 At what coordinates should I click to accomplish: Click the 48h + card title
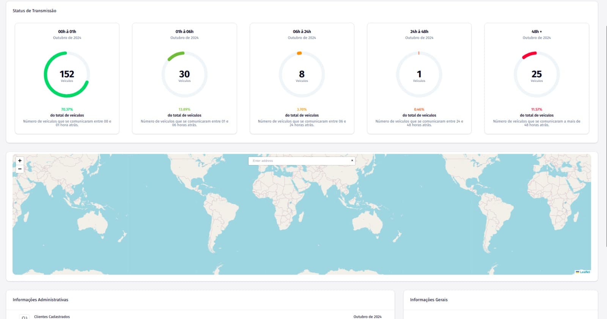point(536,31)
